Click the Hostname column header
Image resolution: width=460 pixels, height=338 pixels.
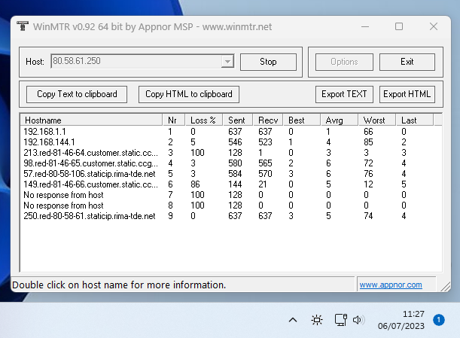click(x=90, y=120)
